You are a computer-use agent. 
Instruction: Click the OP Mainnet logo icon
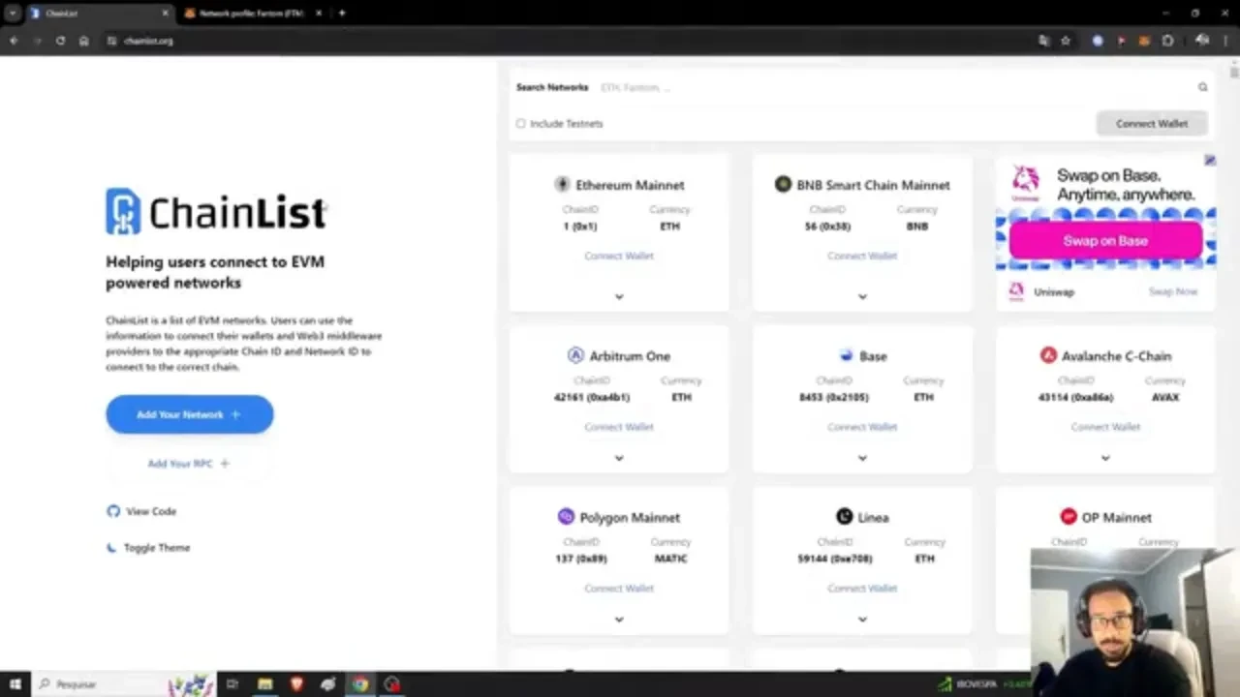pyautogui.click(x=1069, y=517)
